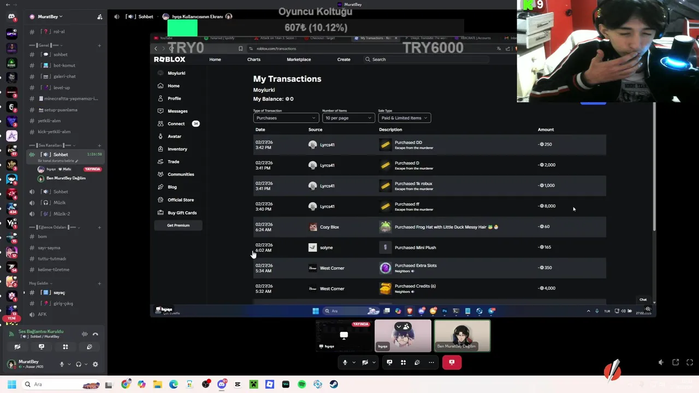
Task: Open more options in the stream controls
Action: pyautogui.click(x=431, y=362)
